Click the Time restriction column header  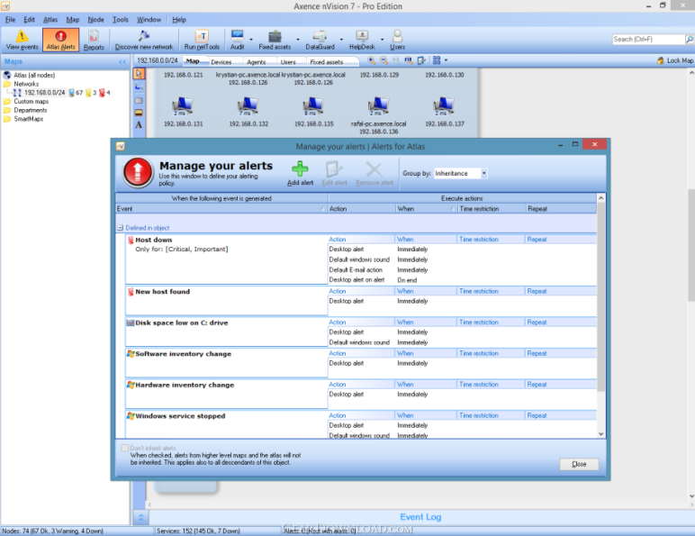[492, 208]
